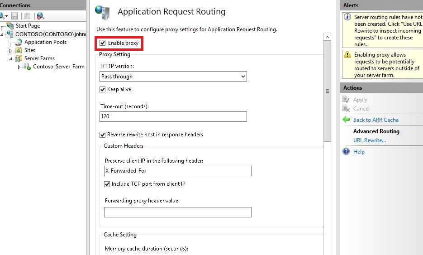The width and height of the screenshot is (423, 255).
Task: Toggle Include TCP port from client IP
Action: click(x=107, y=184)
